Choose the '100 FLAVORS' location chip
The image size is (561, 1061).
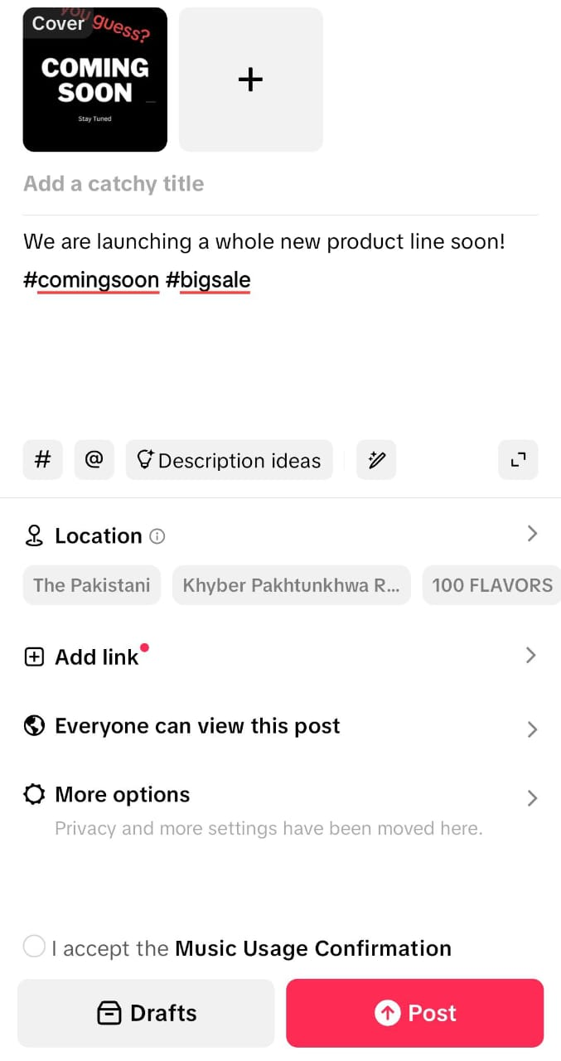coord(491,585)
